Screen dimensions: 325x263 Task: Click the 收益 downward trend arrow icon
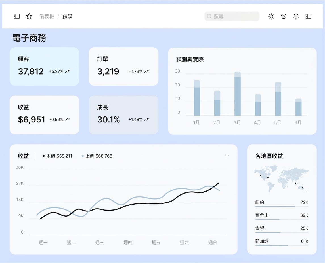tap(68, 119)
